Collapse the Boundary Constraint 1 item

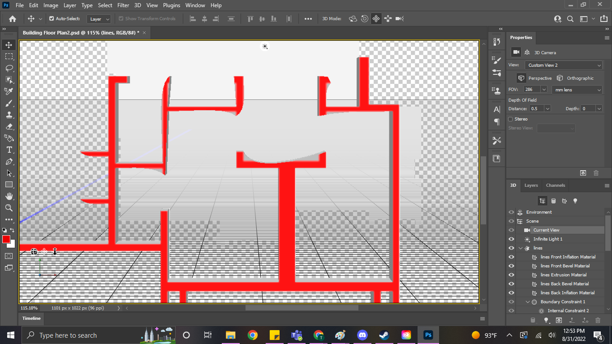coord(527,301)
